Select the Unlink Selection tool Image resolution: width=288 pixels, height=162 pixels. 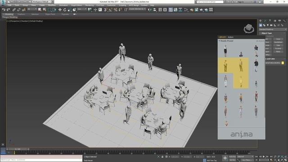[x=18, y=10]
